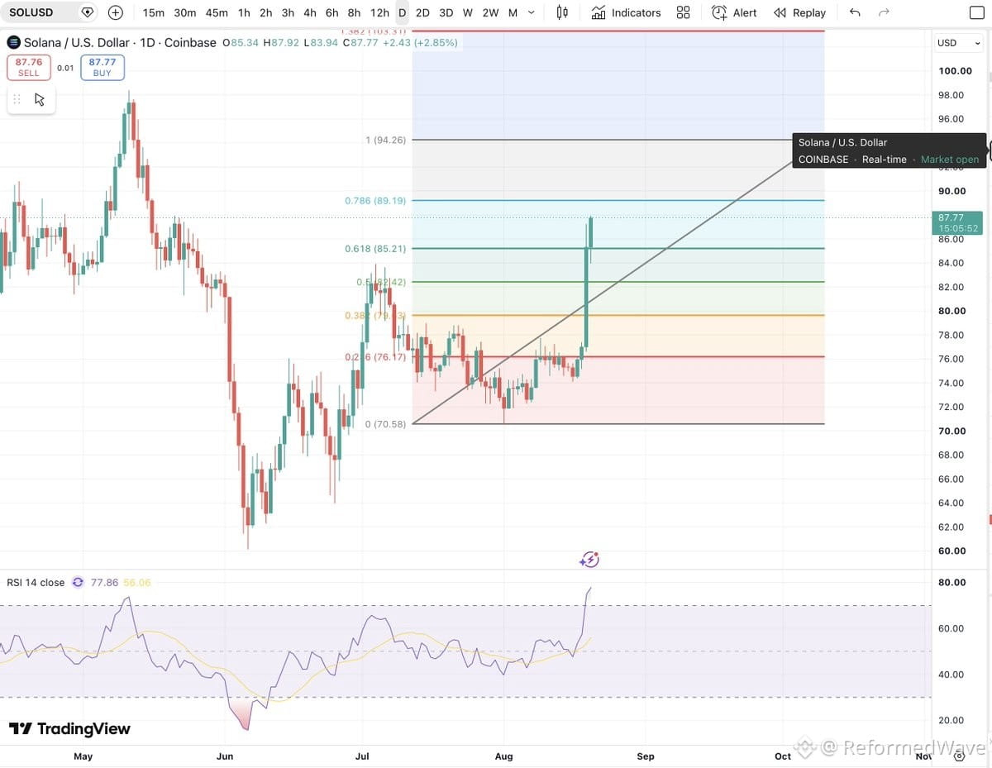Click the SELL 87.76 button
This screenshot has height=768, width=992.
(x=29, y=68)
